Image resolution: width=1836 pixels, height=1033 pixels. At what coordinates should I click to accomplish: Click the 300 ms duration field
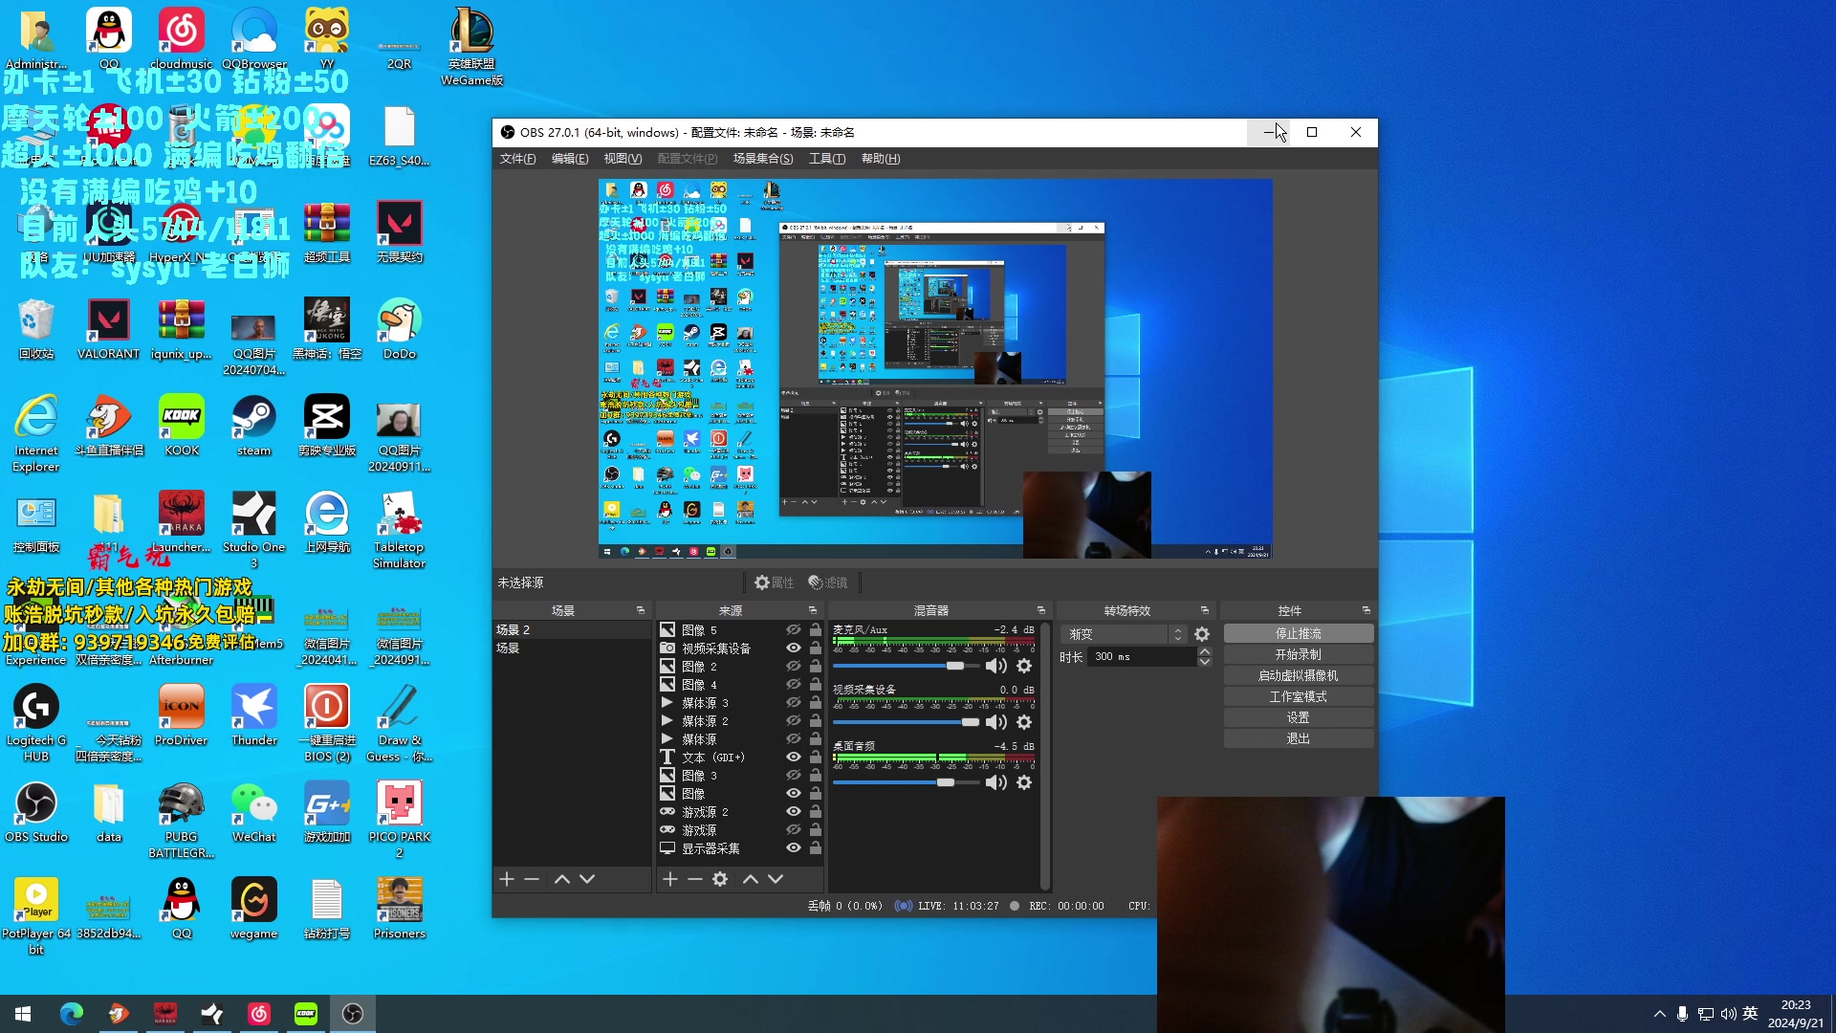click(x=1142, y=657)
